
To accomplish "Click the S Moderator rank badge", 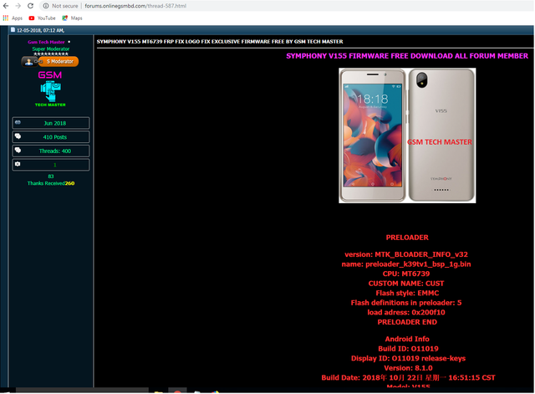I will point(50,61).
